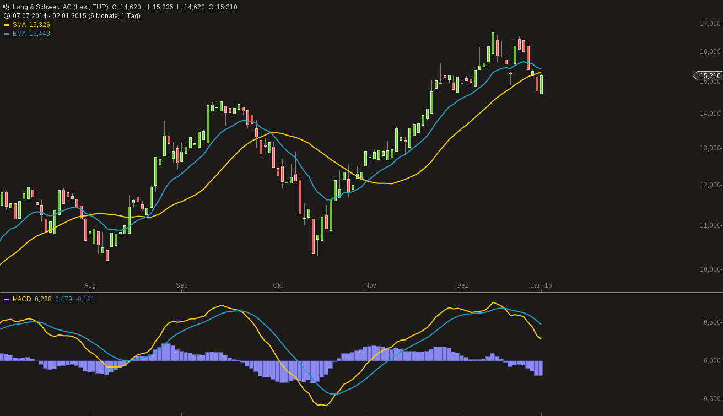Click the close price value C: 15,210
Image resolution: width=723 pixels, height=416 pixels.
223,7
